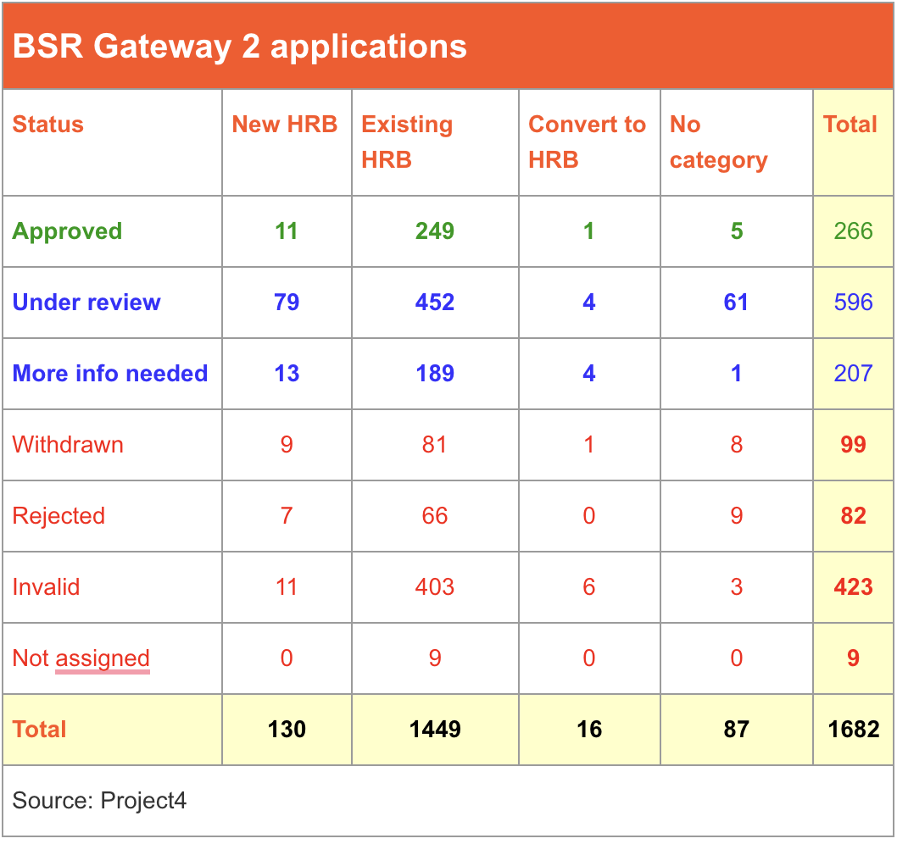Click Approved Existing HRB value 249

435,231
